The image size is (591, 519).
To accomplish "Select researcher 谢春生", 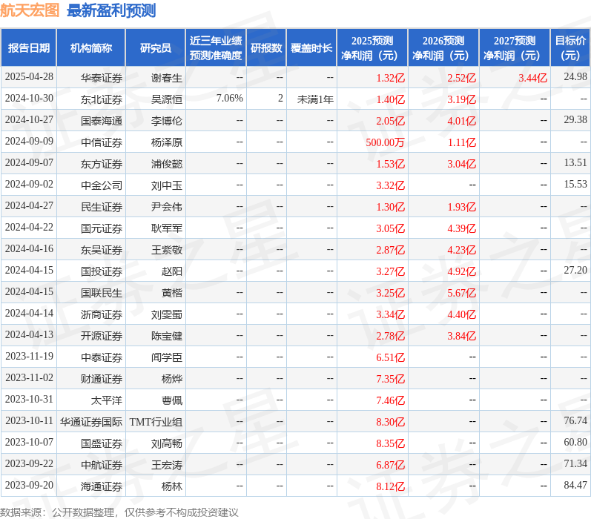I will 167,78.
